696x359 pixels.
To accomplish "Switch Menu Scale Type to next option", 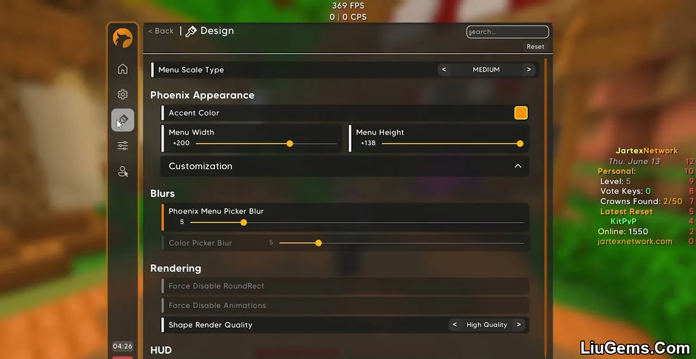I will (x=529, y=70).
